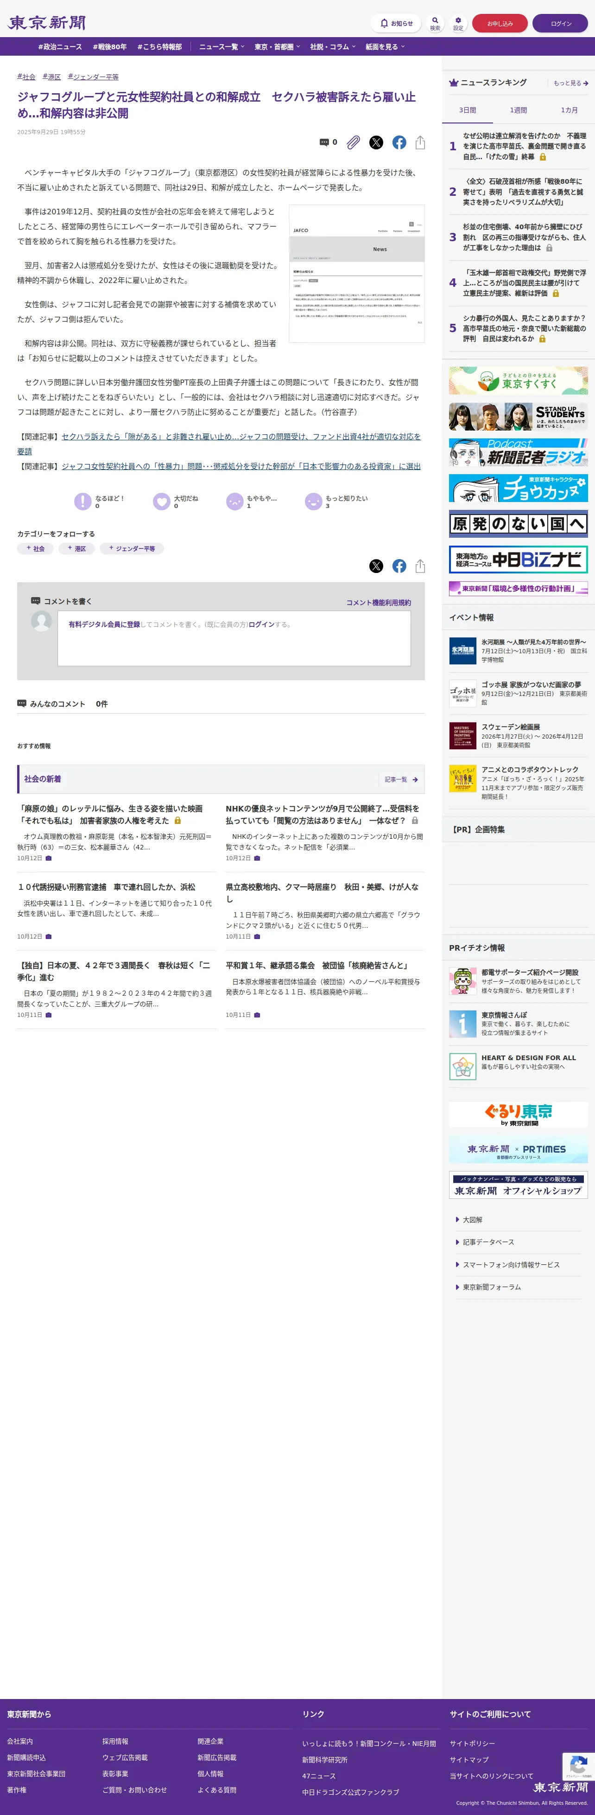The height and width of the screenshot is (1815, 595).
Task: Select the 1週間 ranking tab
Action: [518, 110]
